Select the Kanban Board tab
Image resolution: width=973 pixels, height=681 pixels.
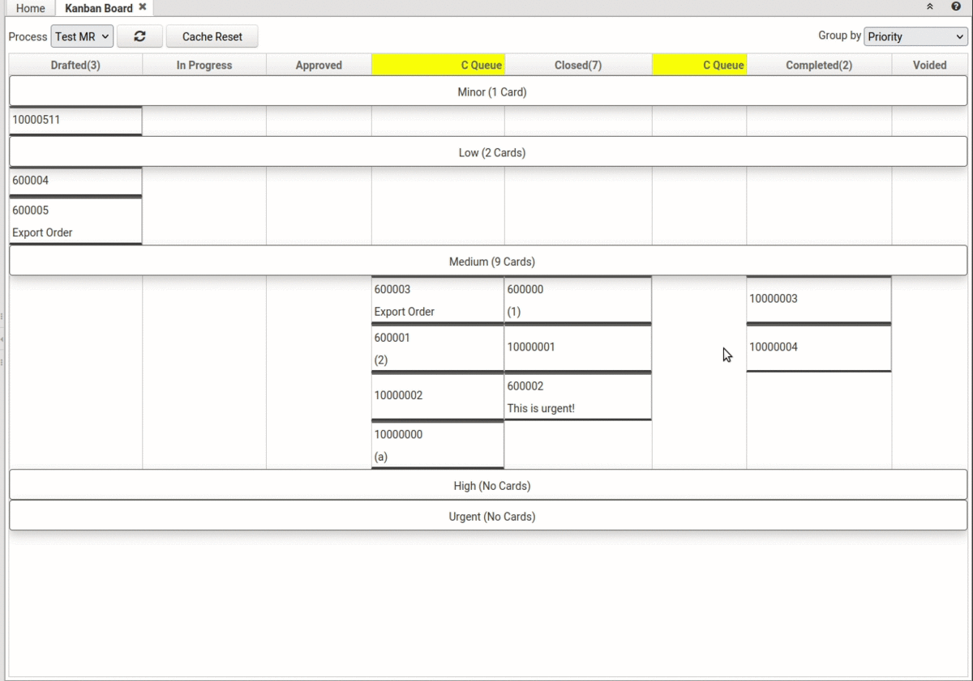tap(98, 8)
